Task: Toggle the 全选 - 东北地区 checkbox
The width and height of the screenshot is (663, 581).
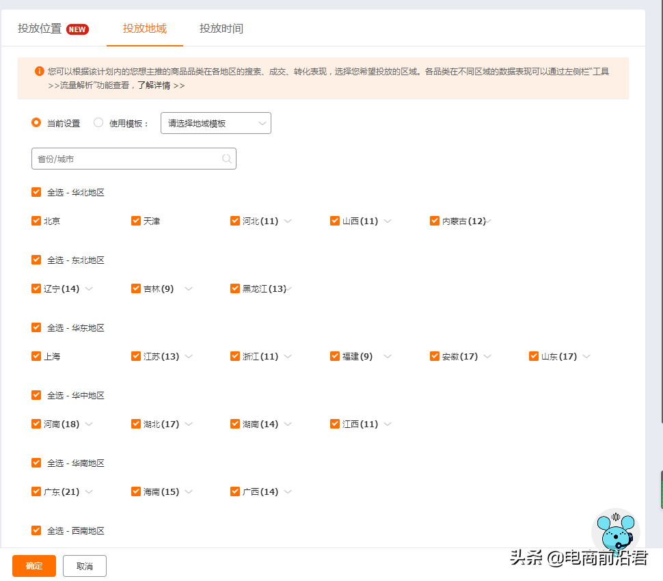Action: 36,260
